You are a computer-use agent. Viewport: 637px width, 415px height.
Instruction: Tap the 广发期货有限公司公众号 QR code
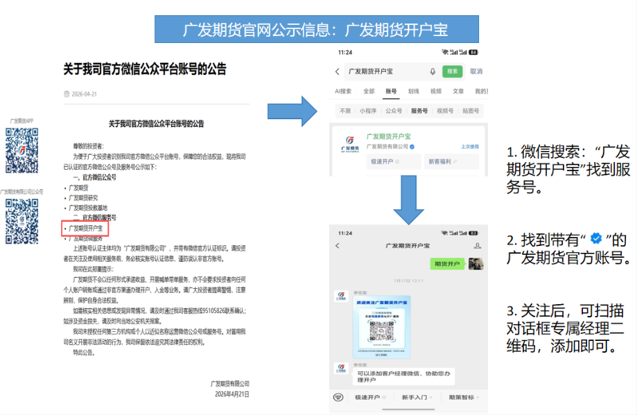pyautogui.click(x=22, y=221)
